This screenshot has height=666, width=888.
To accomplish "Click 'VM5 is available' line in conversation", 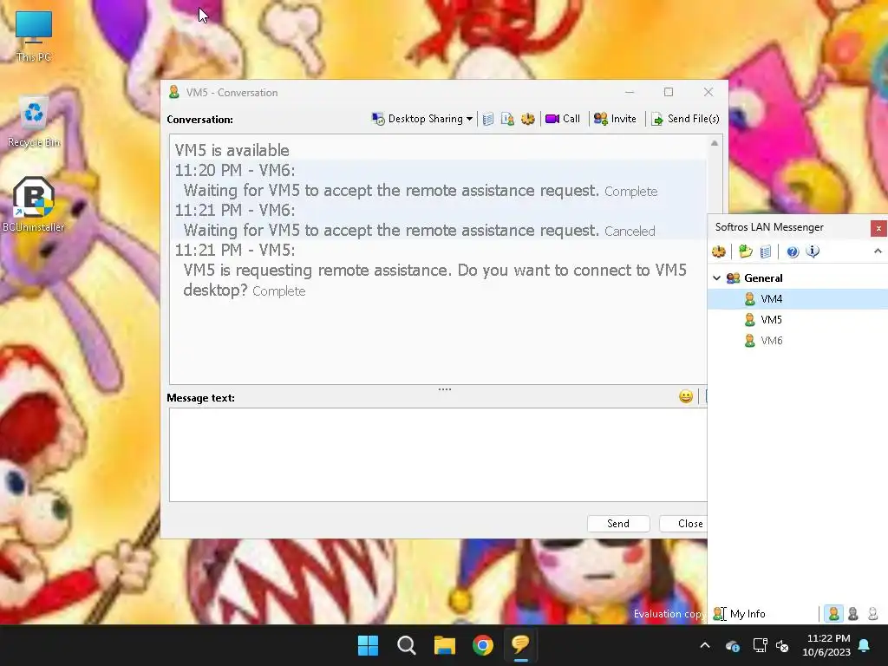I will pyautogui.click(x=232, y=150).
